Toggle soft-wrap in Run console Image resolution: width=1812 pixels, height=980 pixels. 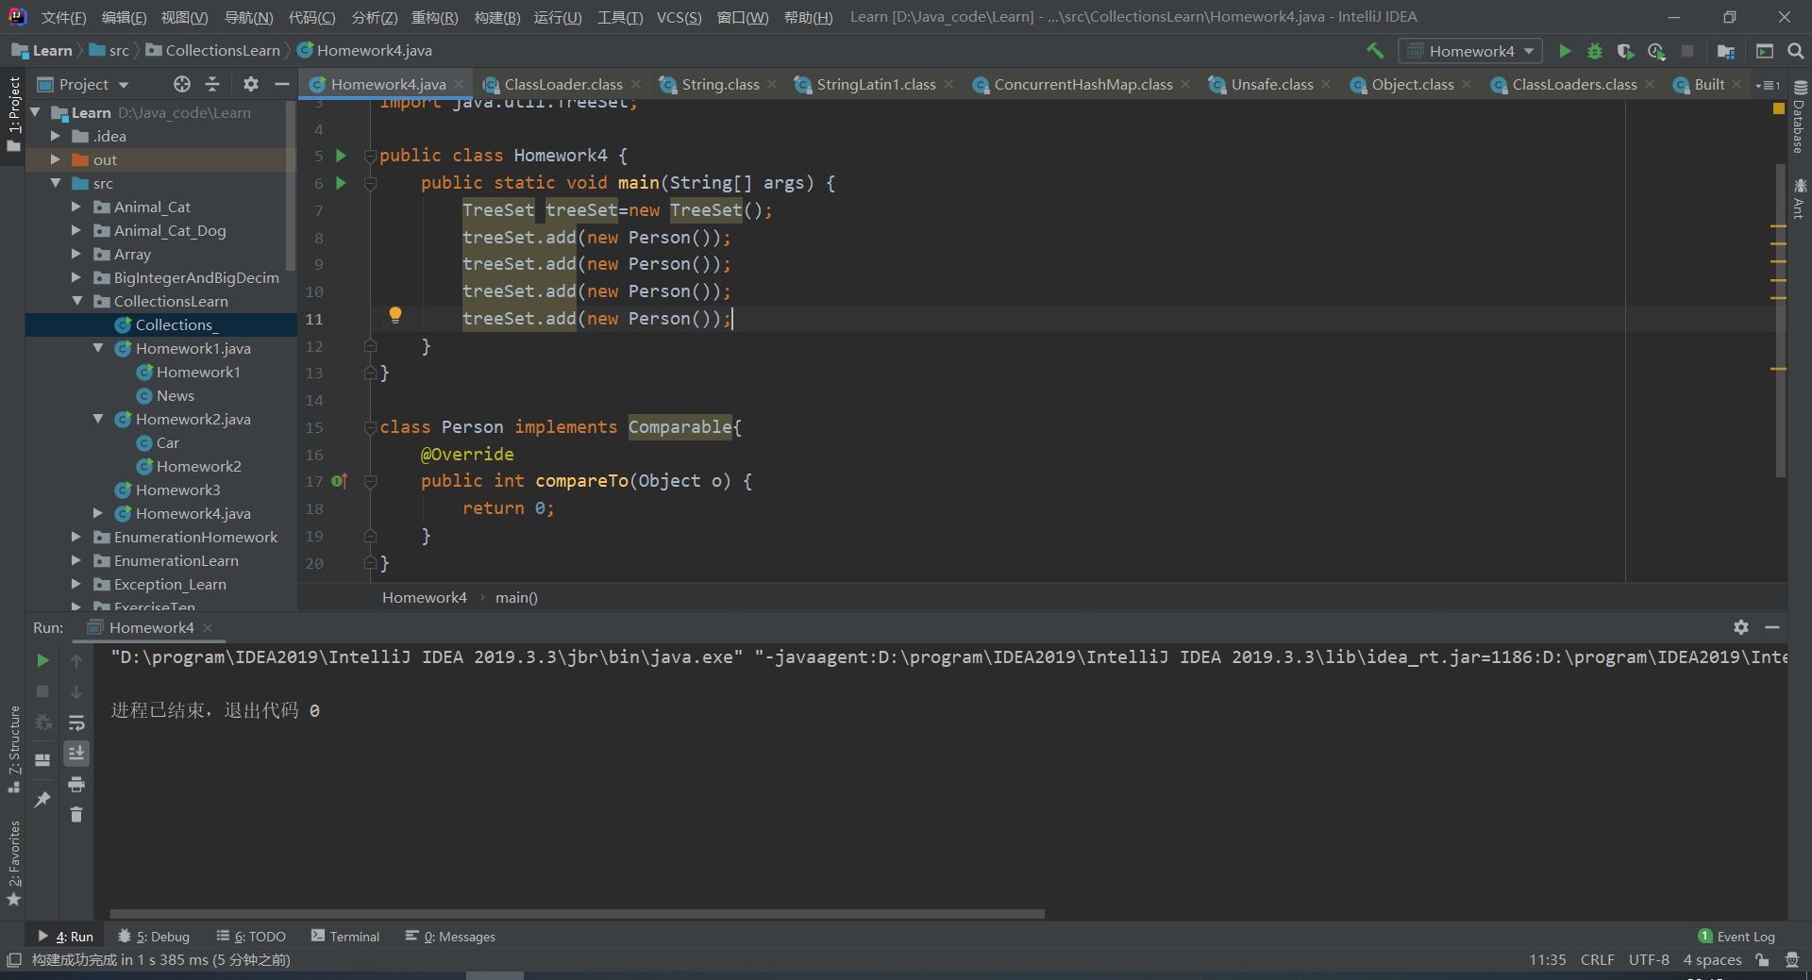pos(76,723)
